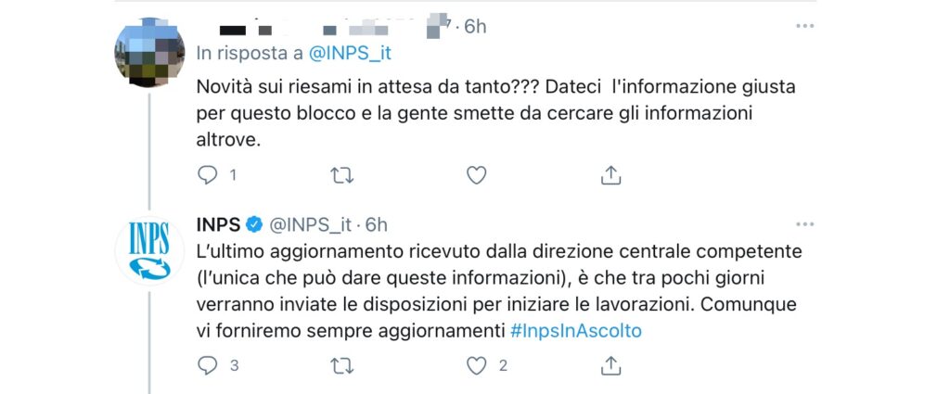
Task: Reply to the INPS tweet
Action: click(208, 365)
